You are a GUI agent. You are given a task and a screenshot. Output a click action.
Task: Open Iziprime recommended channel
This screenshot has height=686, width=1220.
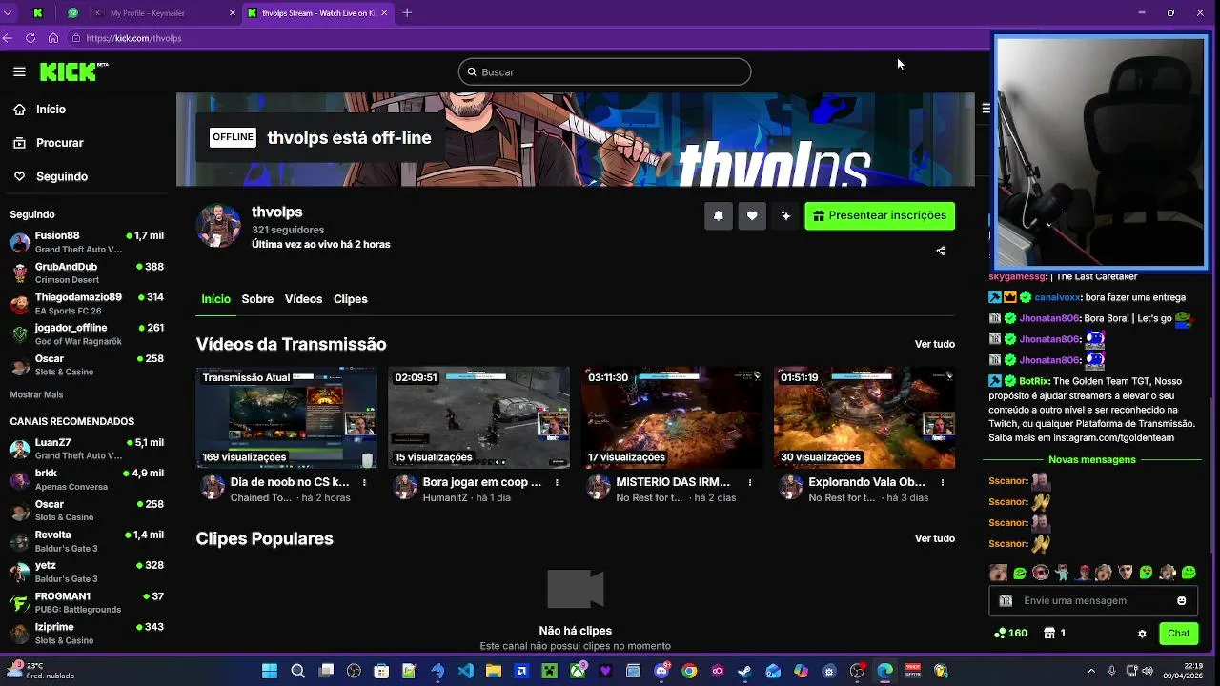click(87, 633)
